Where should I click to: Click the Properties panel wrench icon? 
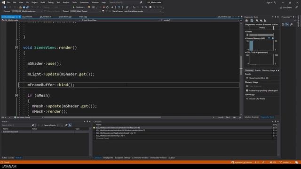[291, 24]
